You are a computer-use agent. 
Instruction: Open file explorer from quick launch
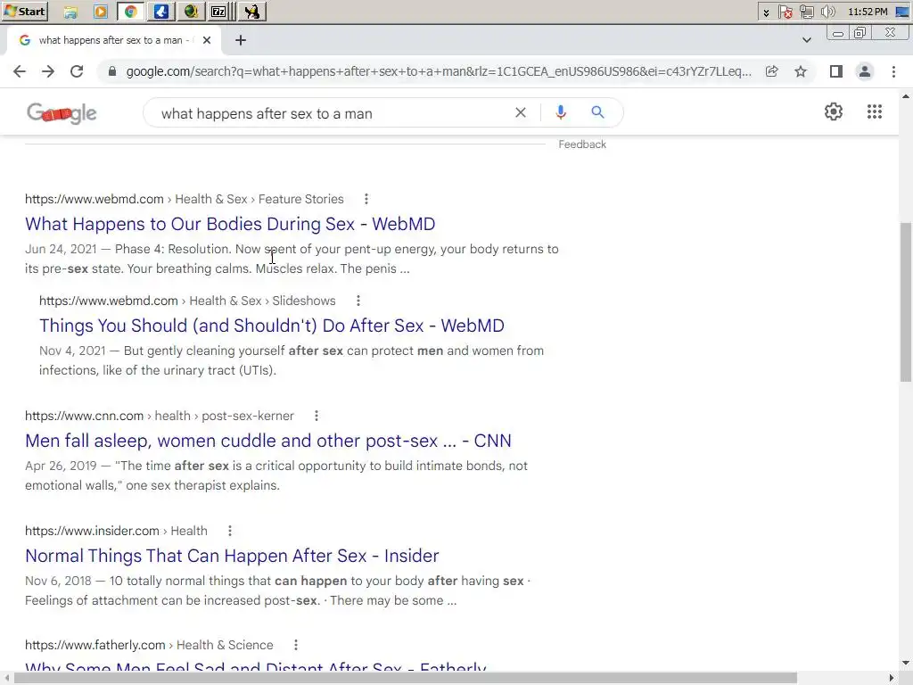click(70, 11)
